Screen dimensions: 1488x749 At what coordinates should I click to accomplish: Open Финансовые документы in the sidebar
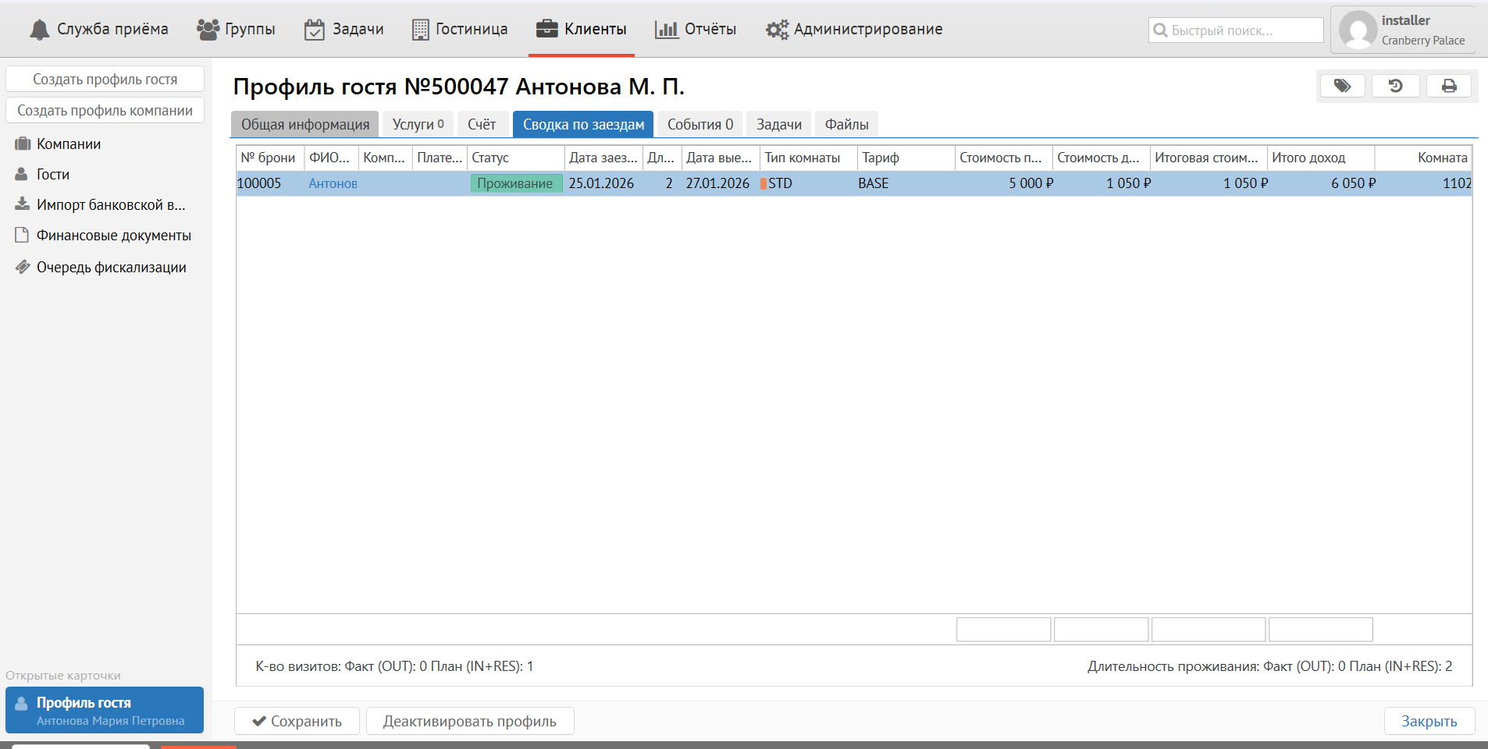114,235
